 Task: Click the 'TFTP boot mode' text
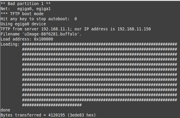tap(27, 14)
